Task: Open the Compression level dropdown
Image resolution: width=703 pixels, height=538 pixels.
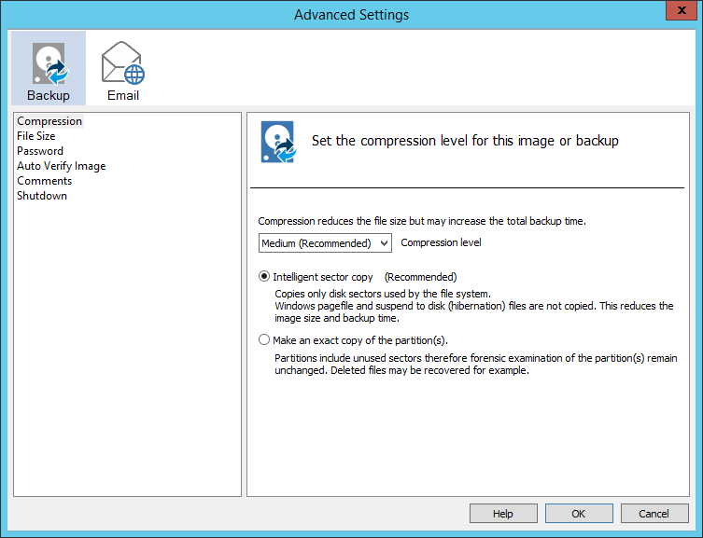Action: click(x=325, y=243)
